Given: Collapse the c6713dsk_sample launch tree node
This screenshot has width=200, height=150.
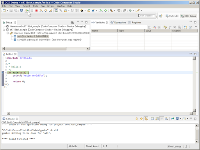Looking at the screenshot, I should pos(4,30).
